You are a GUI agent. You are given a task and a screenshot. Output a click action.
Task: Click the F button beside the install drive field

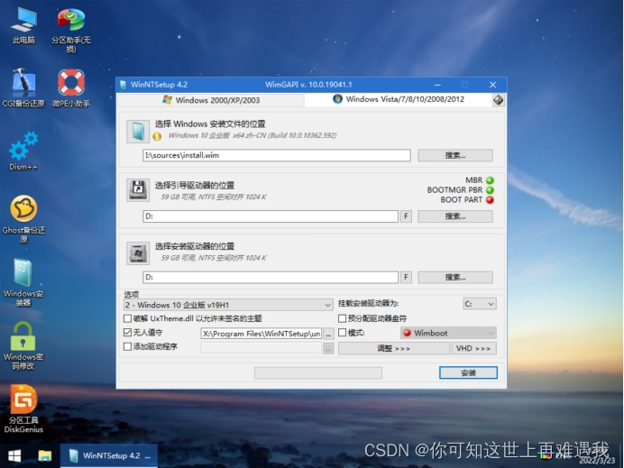click(406, 277)
